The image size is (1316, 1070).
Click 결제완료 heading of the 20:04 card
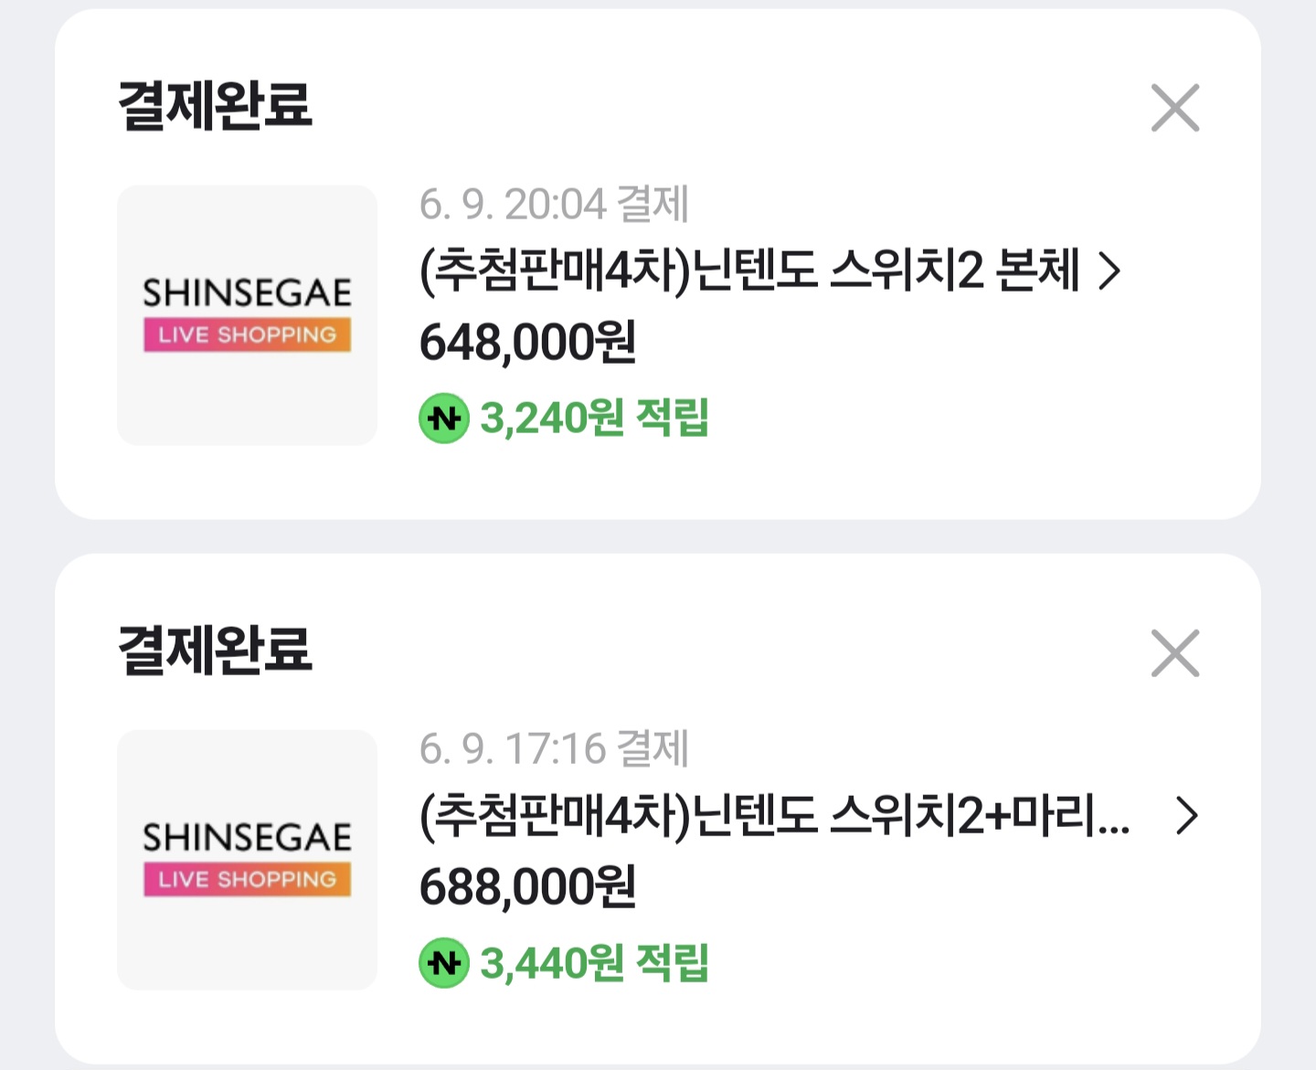216,105
